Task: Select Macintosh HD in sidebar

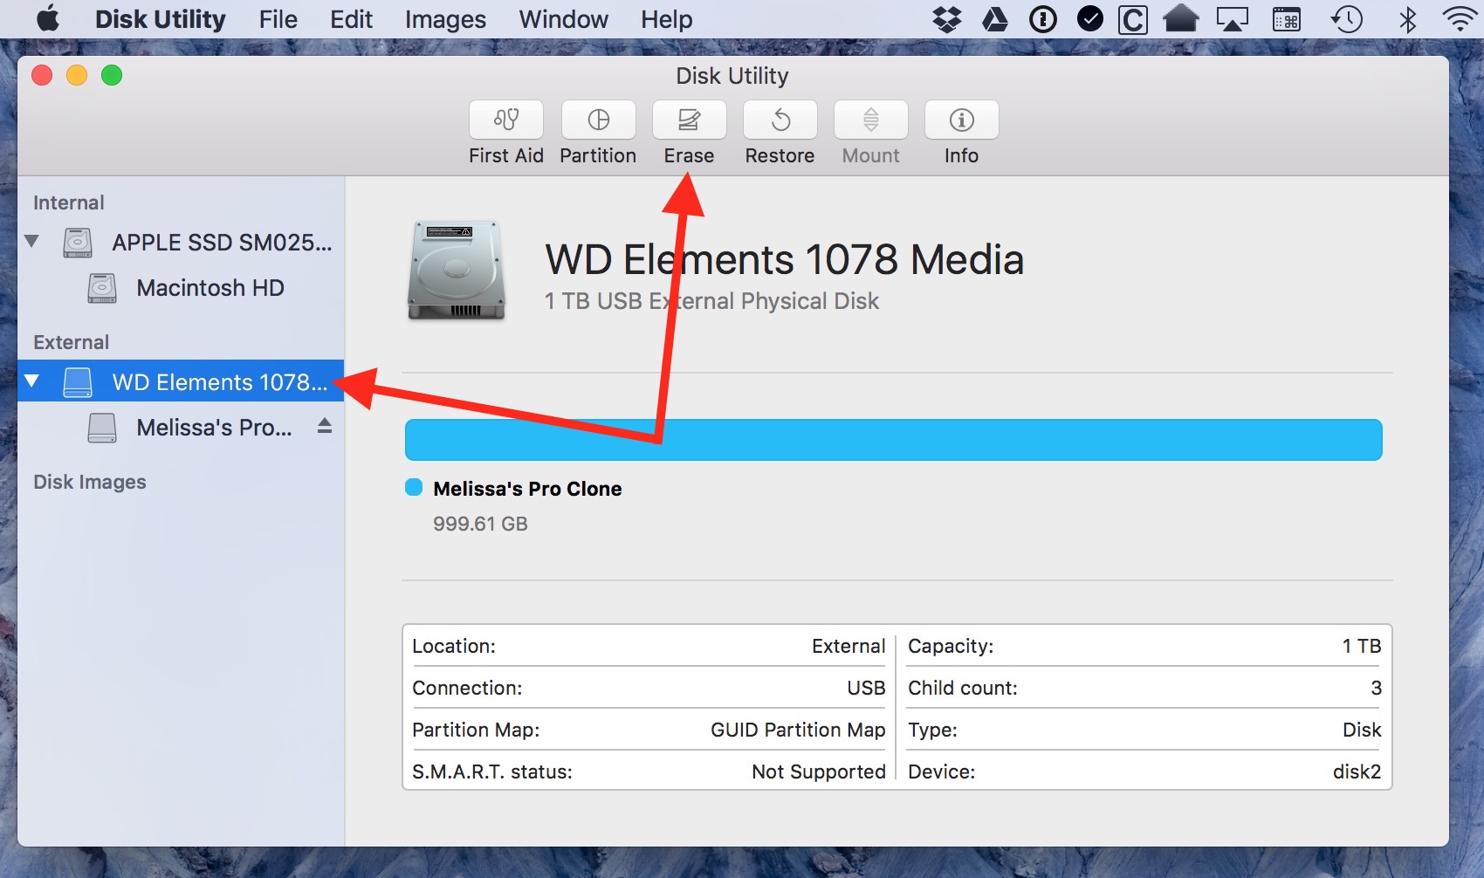Action: click(181, 288)
